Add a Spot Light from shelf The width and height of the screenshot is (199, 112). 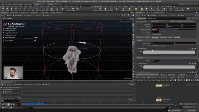tap(105, 9)
